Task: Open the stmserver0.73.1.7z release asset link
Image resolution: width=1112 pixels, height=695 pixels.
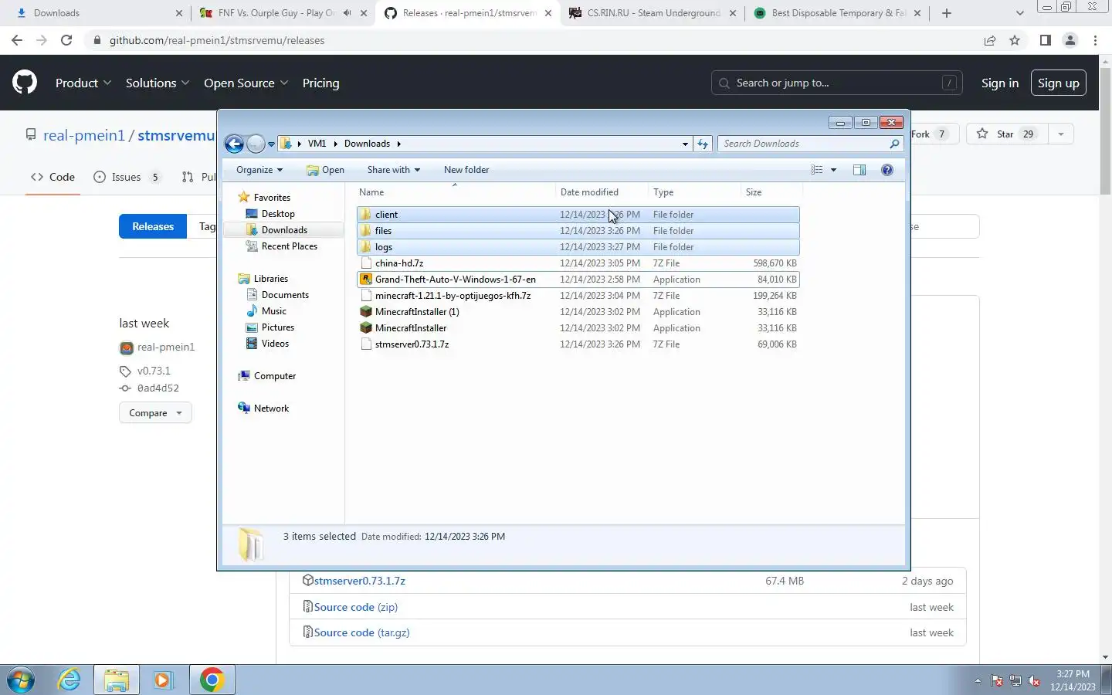Action: [x=360, y=581]
